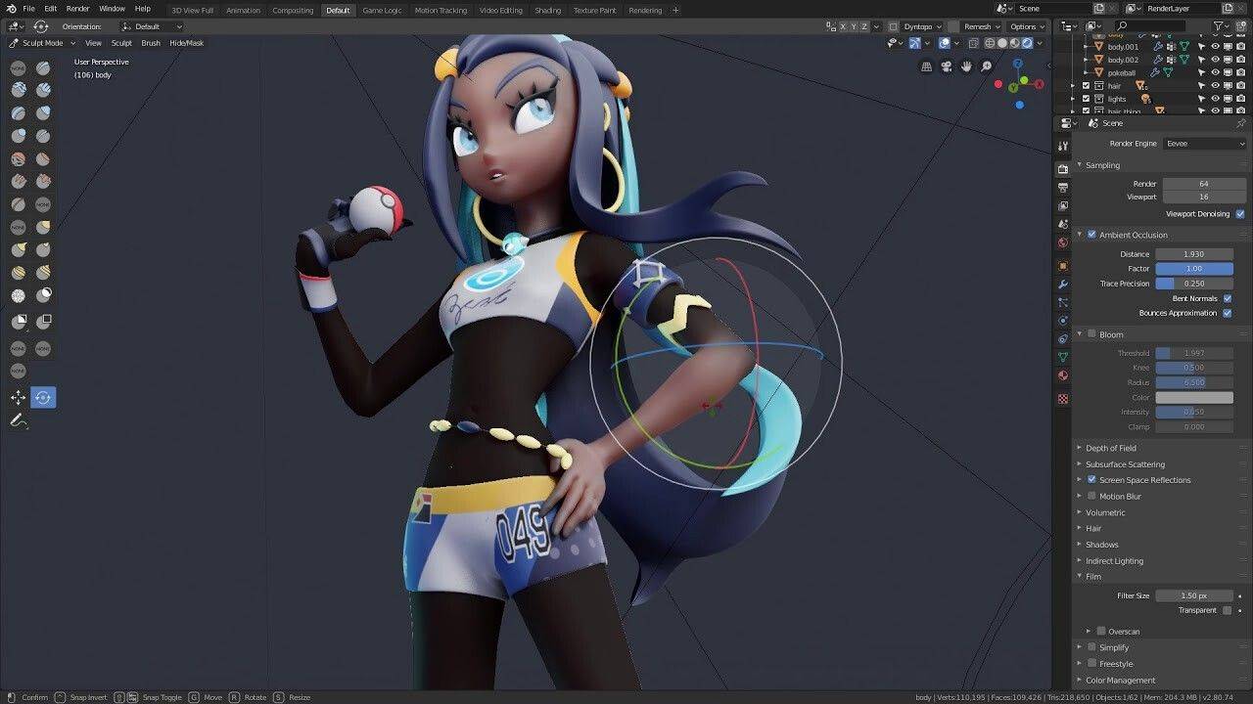Open the Modifier wrench properties tab
The image size is (1253, 704).
click(x=1063, y=285)
